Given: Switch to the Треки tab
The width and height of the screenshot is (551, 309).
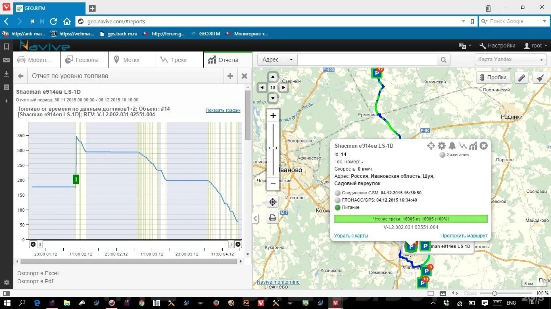Looking at the screenshot, I should [179, 60].
